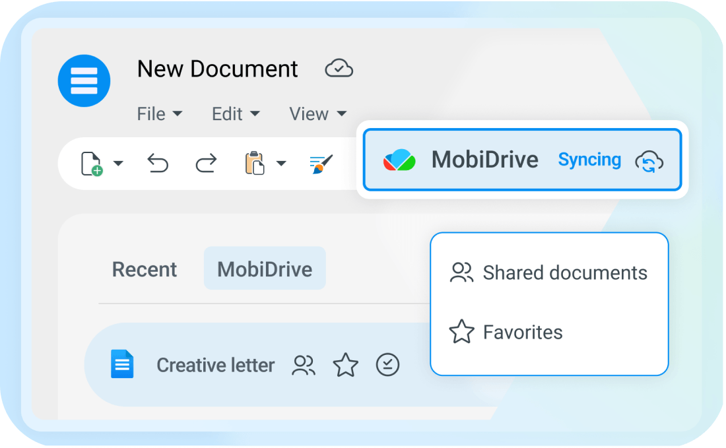Click the new document icon in toolbar
Viewport: 726px width, 448px height.
[x=91, y=164]
